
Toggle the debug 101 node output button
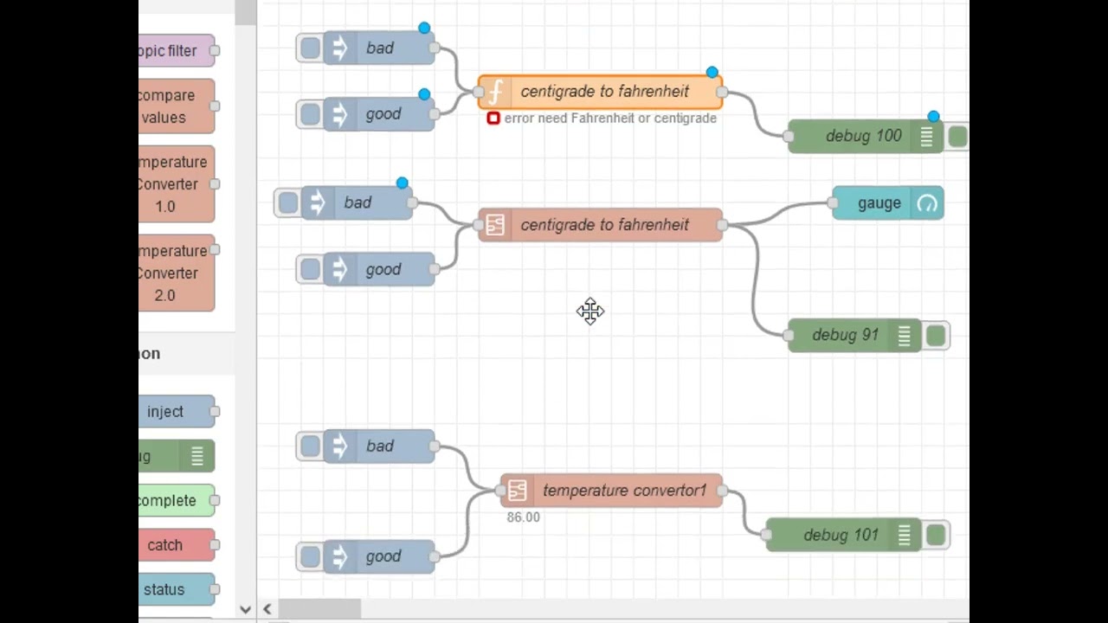click(936, 536)
